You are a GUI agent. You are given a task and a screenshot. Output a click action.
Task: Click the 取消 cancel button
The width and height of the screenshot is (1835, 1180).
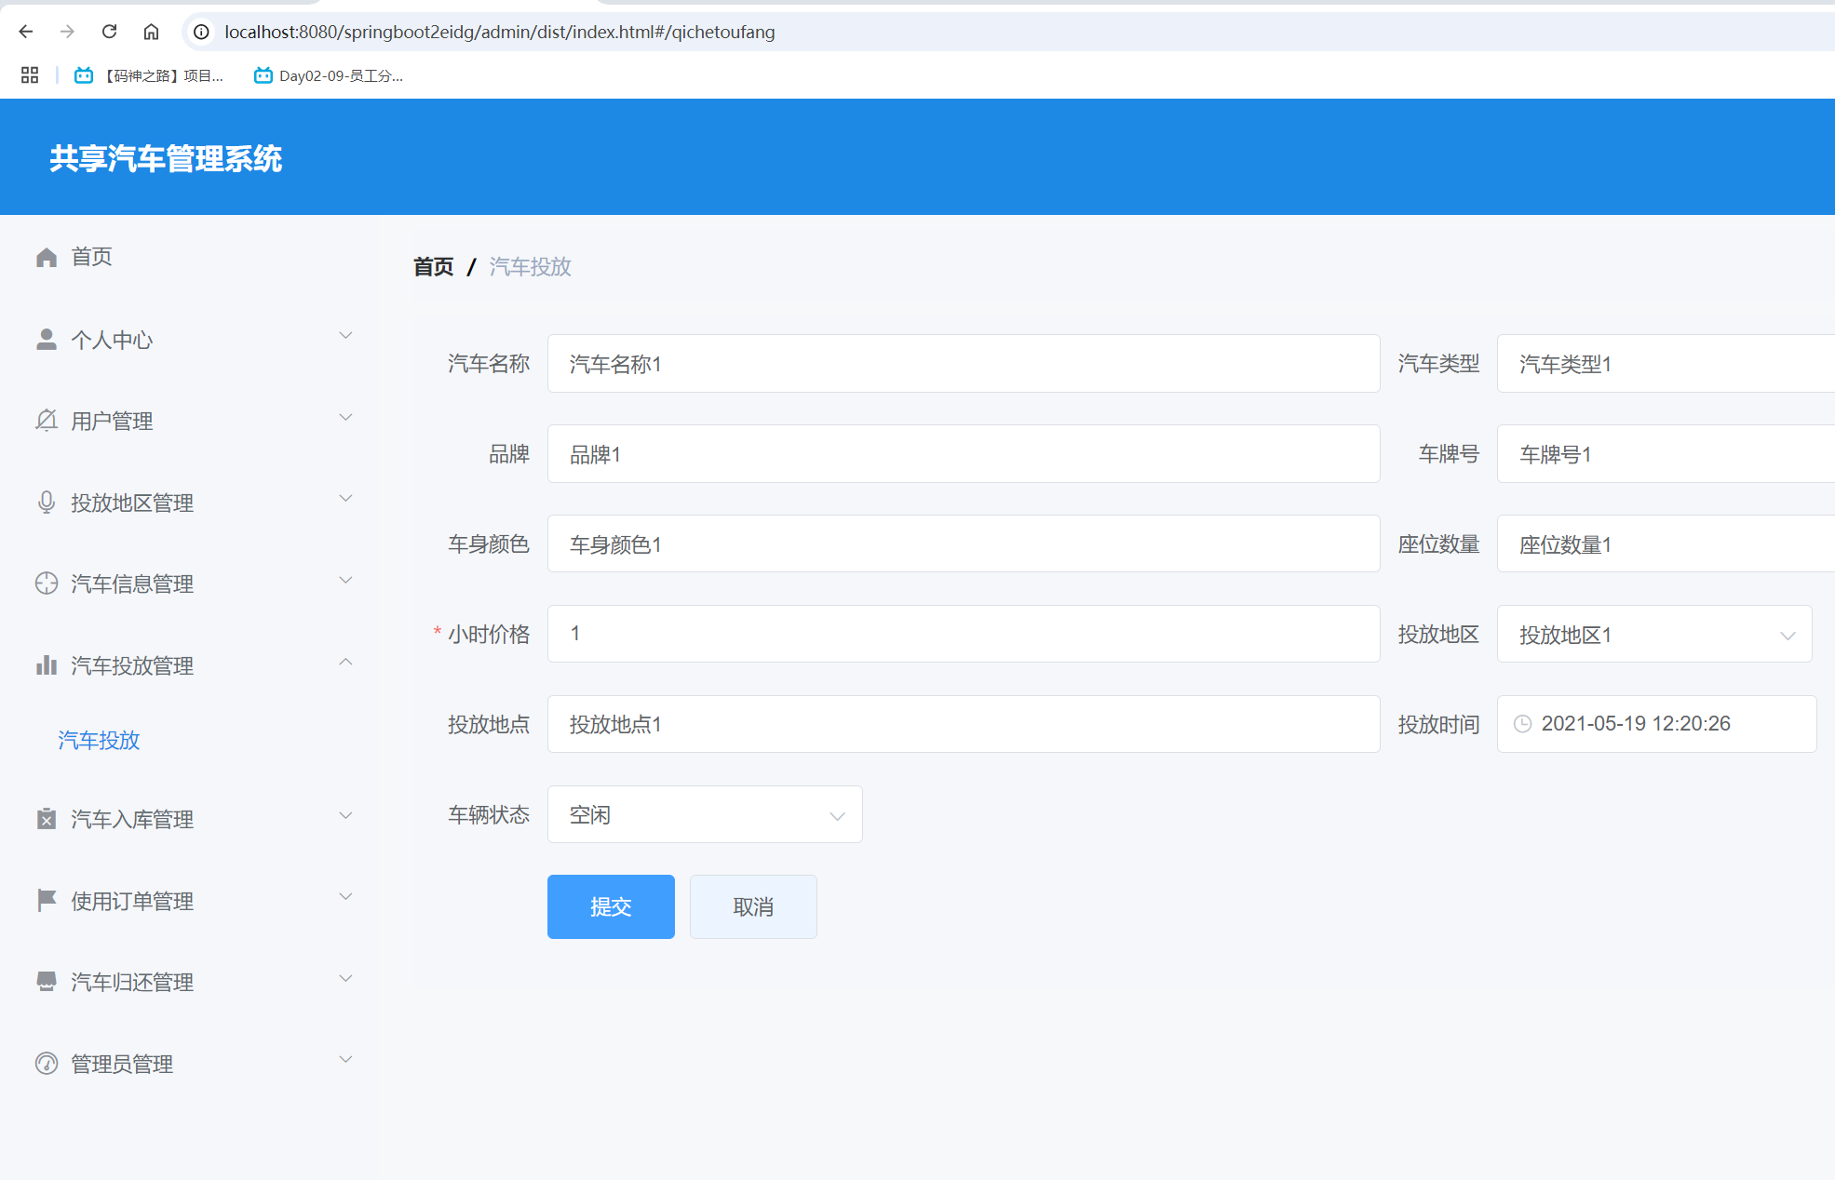point(753,907)
